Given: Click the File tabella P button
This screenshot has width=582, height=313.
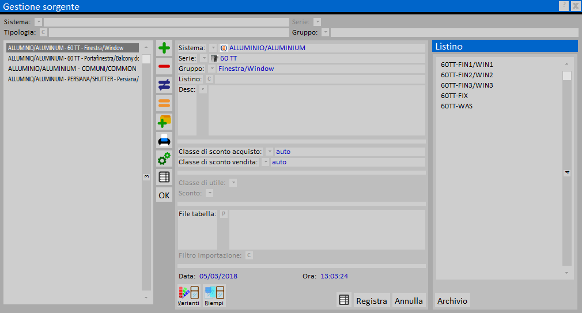Looking at the screenshot, I should coord(224,214).
